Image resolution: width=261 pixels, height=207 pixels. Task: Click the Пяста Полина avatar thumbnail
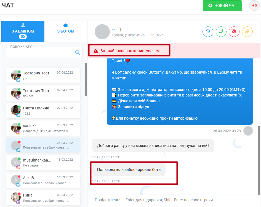tap(16, 110)
